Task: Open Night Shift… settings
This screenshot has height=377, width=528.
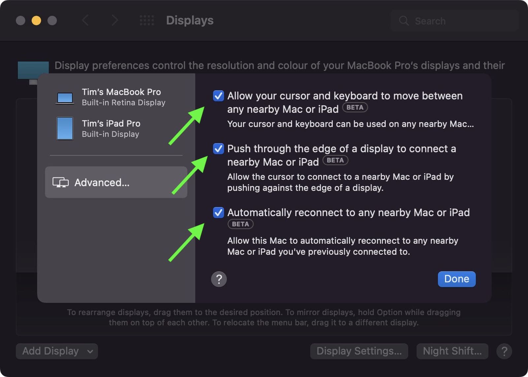Action: click(452, 351)
